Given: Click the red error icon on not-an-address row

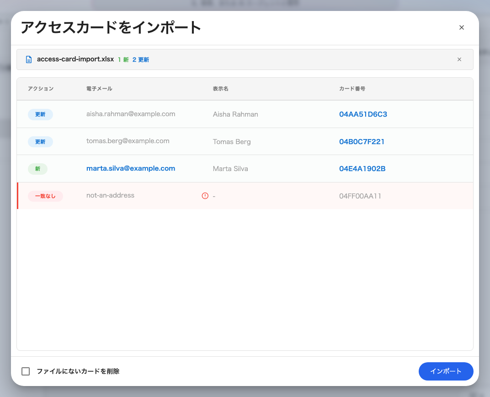Looking at the screenshot, I should pyautogui.click(x=205, y=196).
